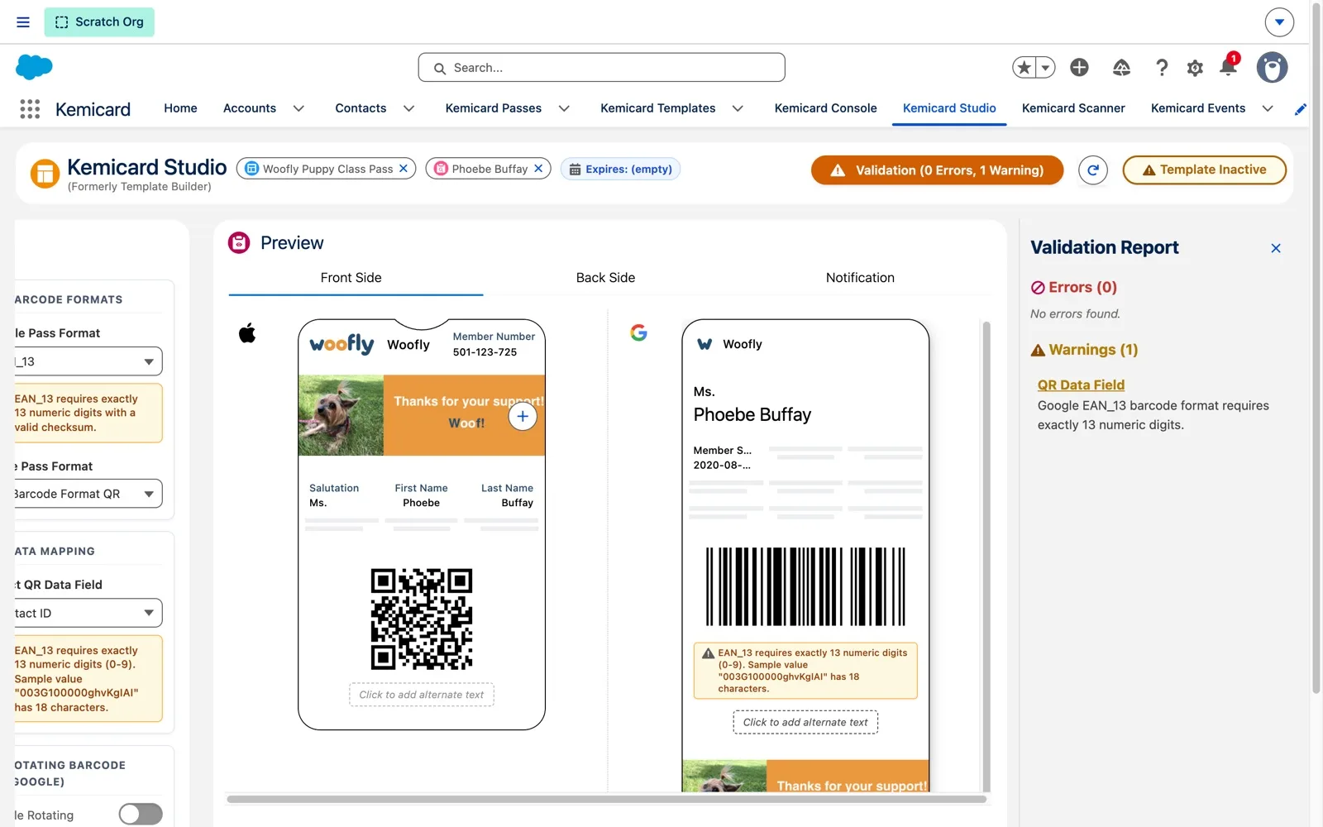Open the QR Data Field Contact ID dropdown

[88, 613]
